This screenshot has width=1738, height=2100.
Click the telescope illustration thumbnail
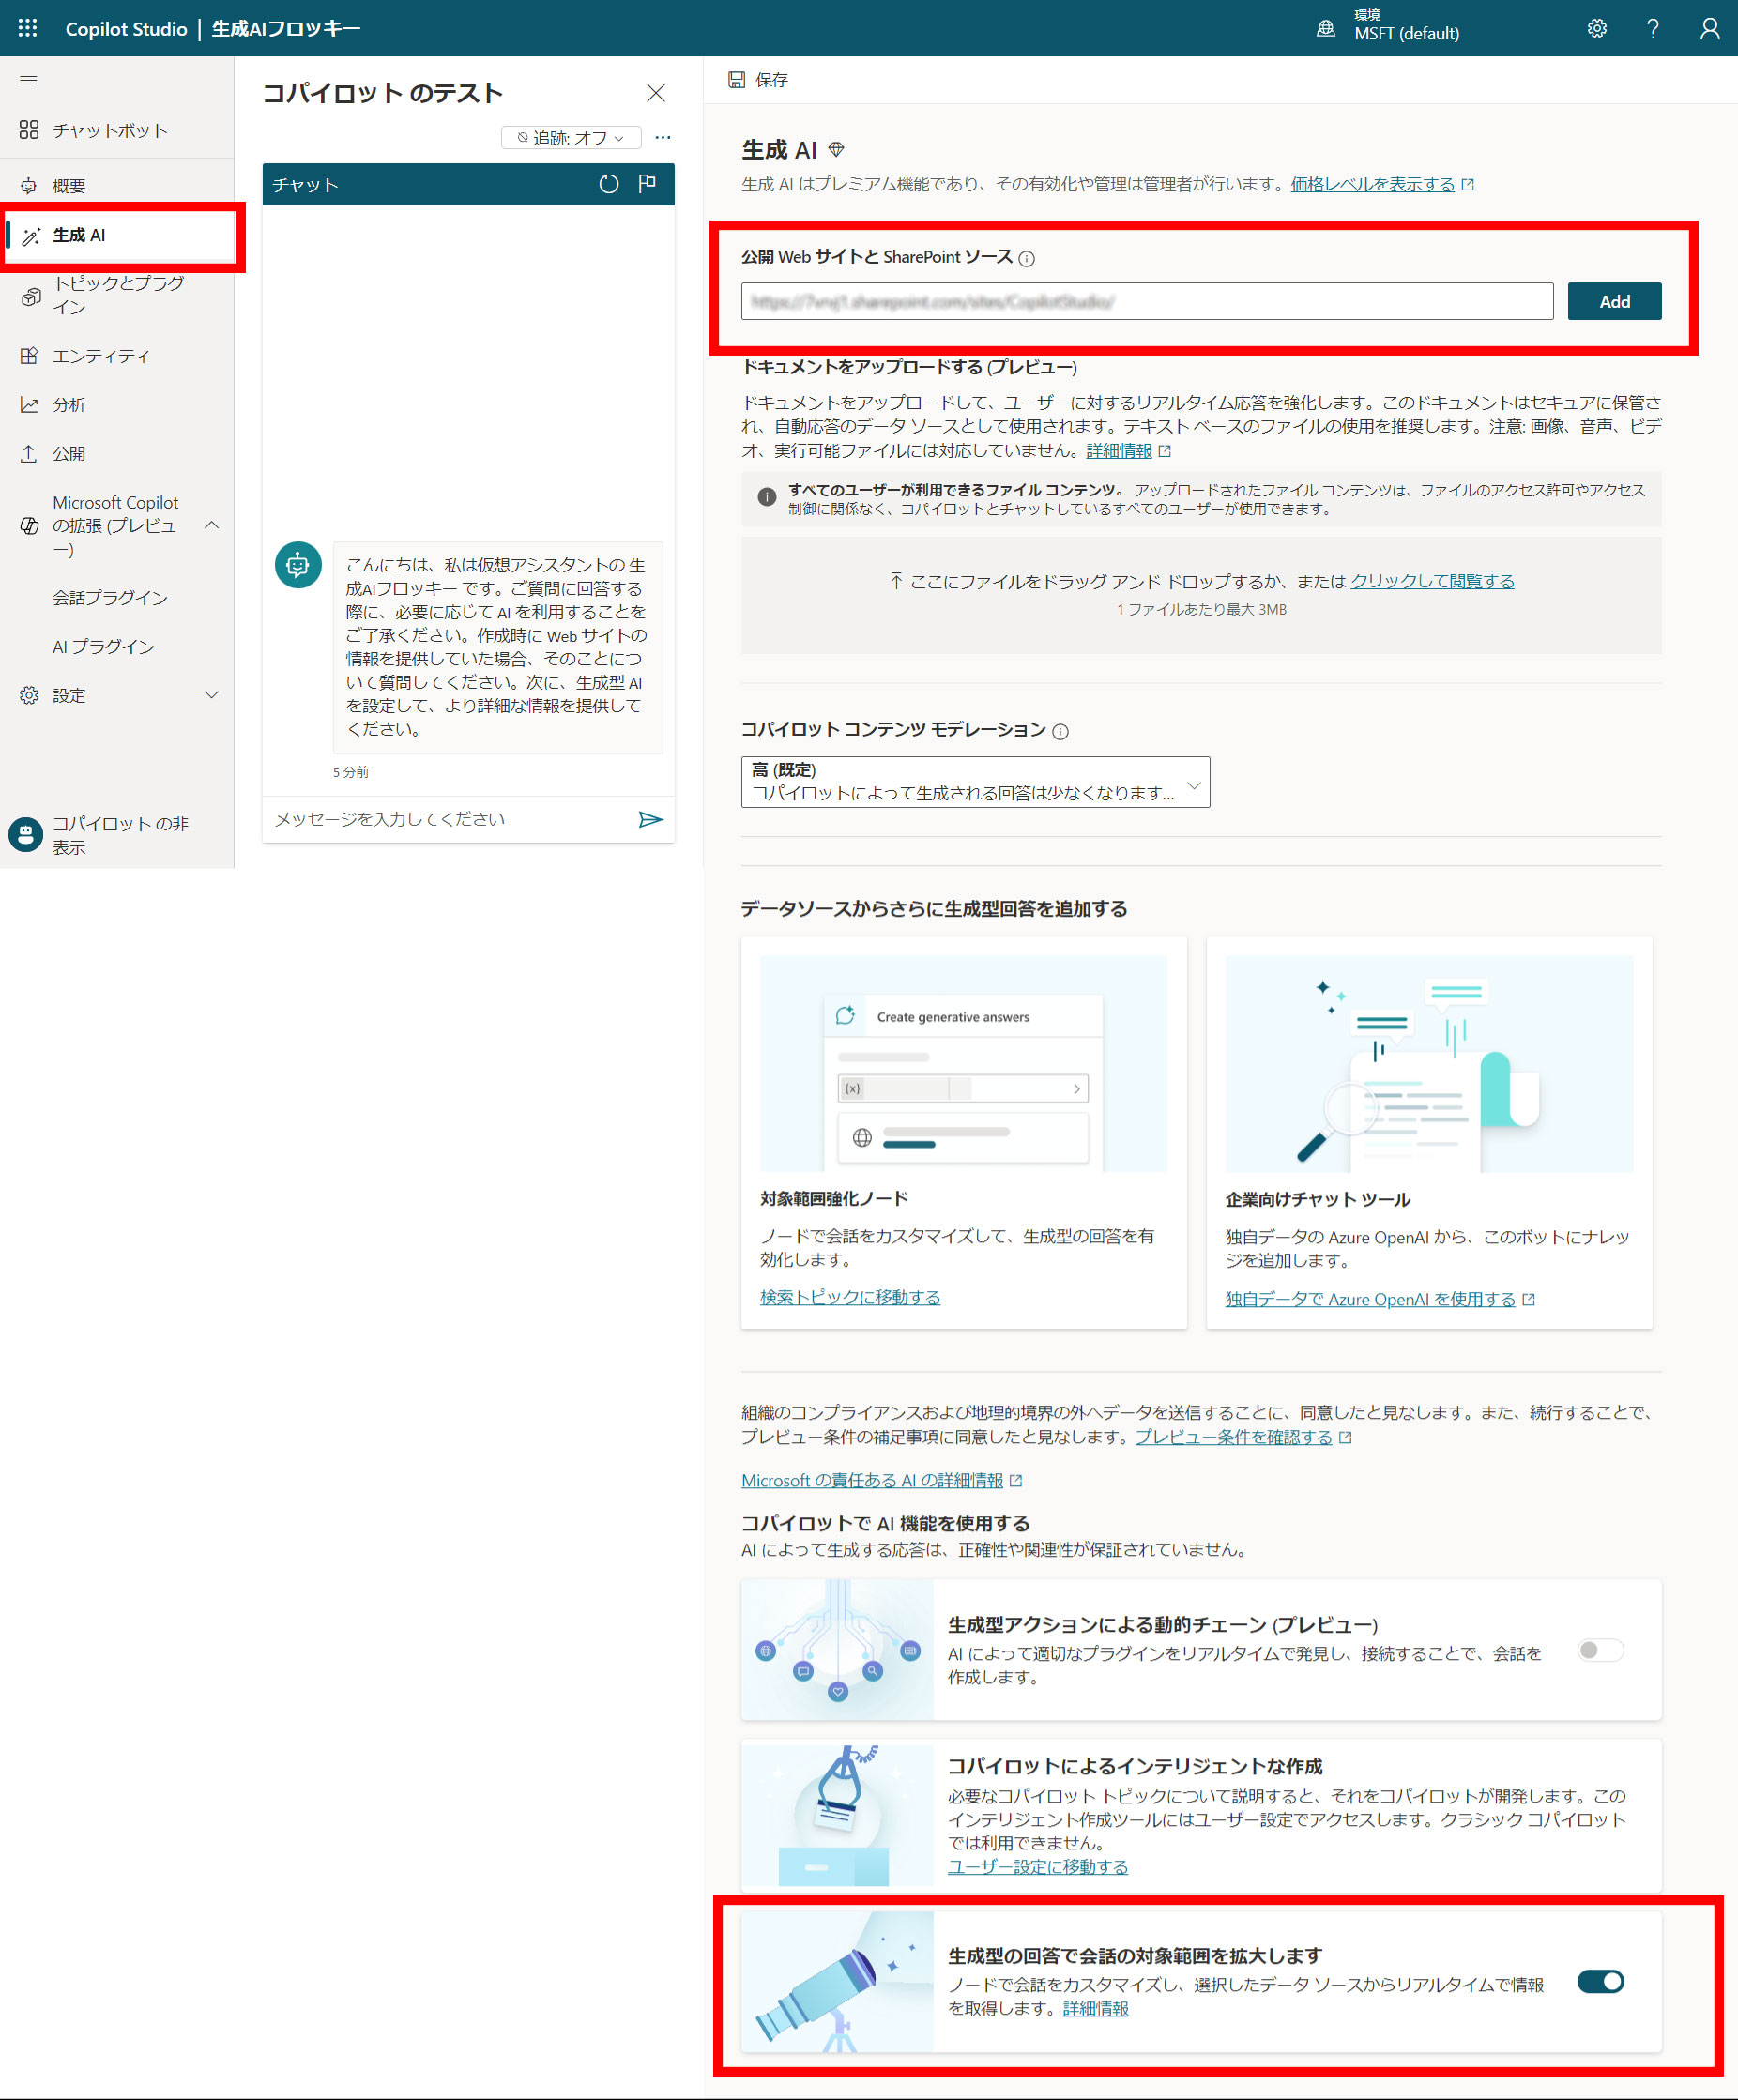[x=838, y=1981]
